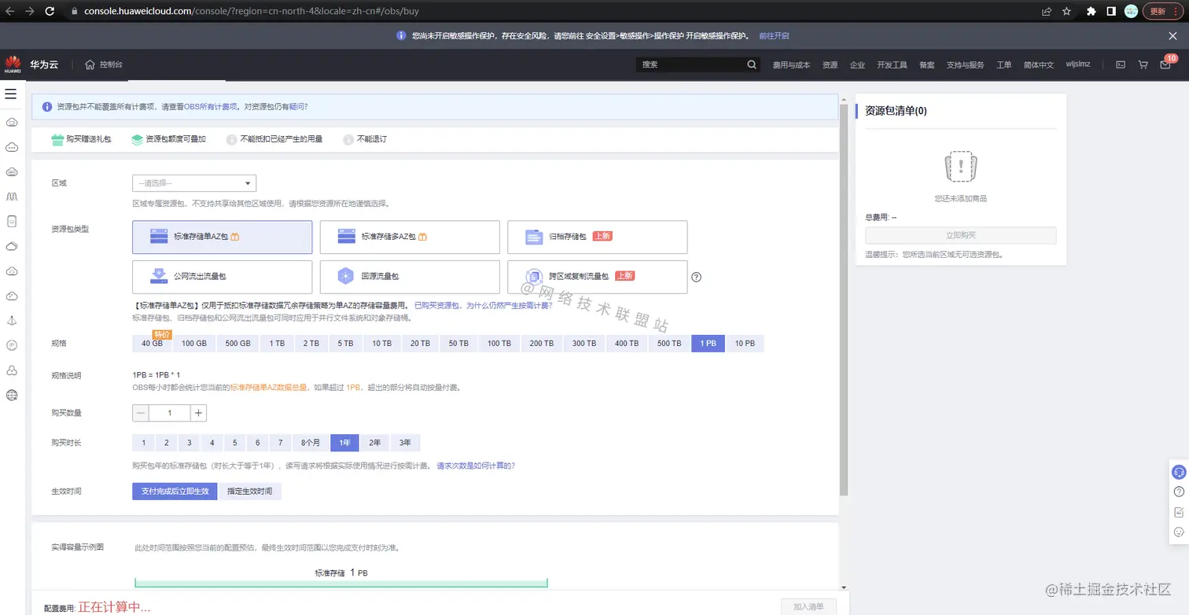Choose the 40 GB specification
1189x615 pixels.
[x=153, y=344]
